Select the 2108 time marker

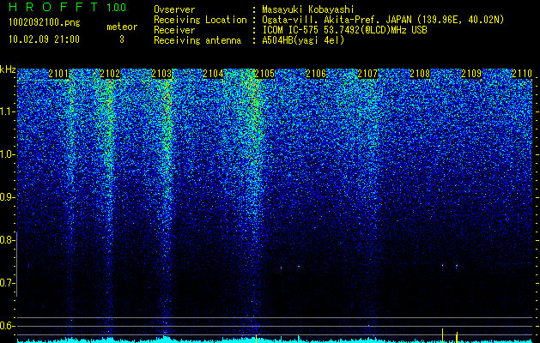420,74
